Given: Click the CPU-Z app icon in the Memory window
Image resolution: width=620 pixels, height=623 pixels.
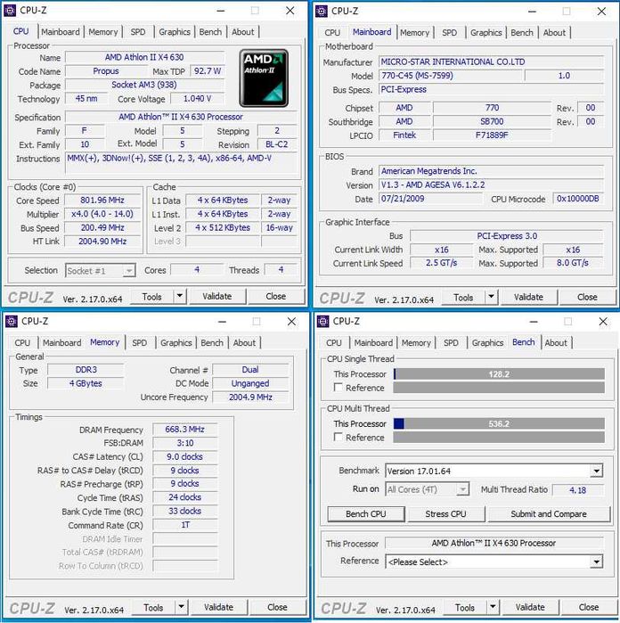Looking at the screenshot, I should coord(11,321).
